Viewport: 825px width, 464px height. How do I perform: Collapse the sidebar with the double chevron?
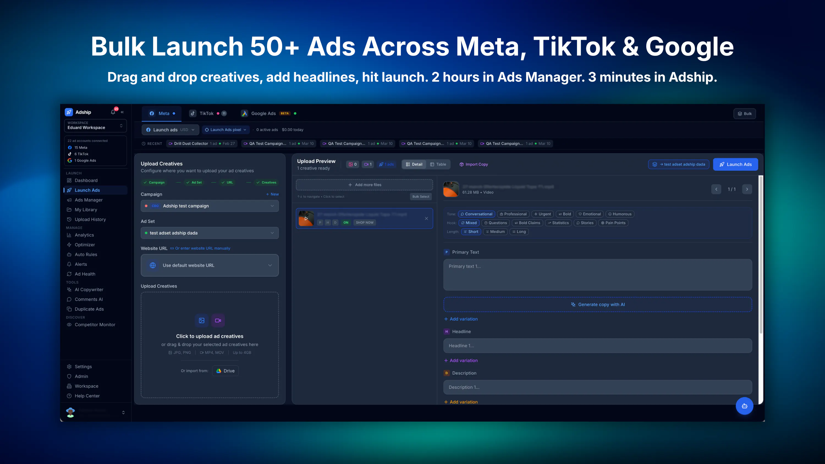(x=122, y=112)
